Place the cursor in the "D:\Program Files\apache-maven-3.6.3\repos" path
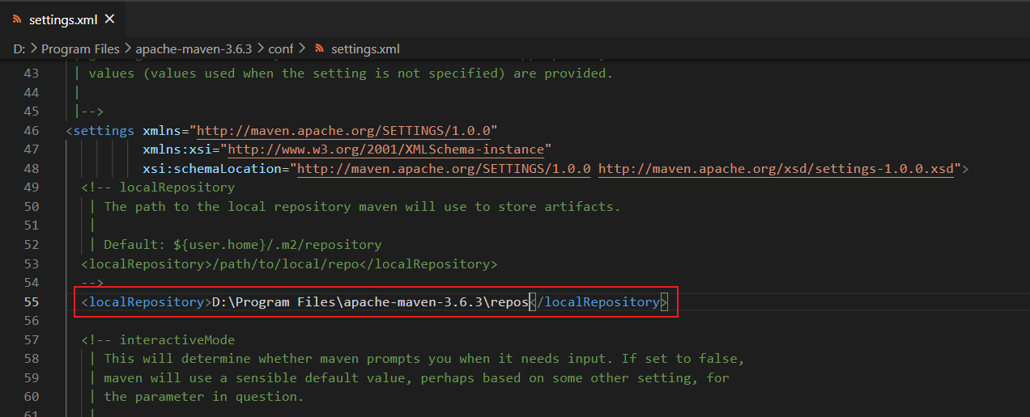The width and height of the screenshot is (1030, 417). [x=370, y=302]
